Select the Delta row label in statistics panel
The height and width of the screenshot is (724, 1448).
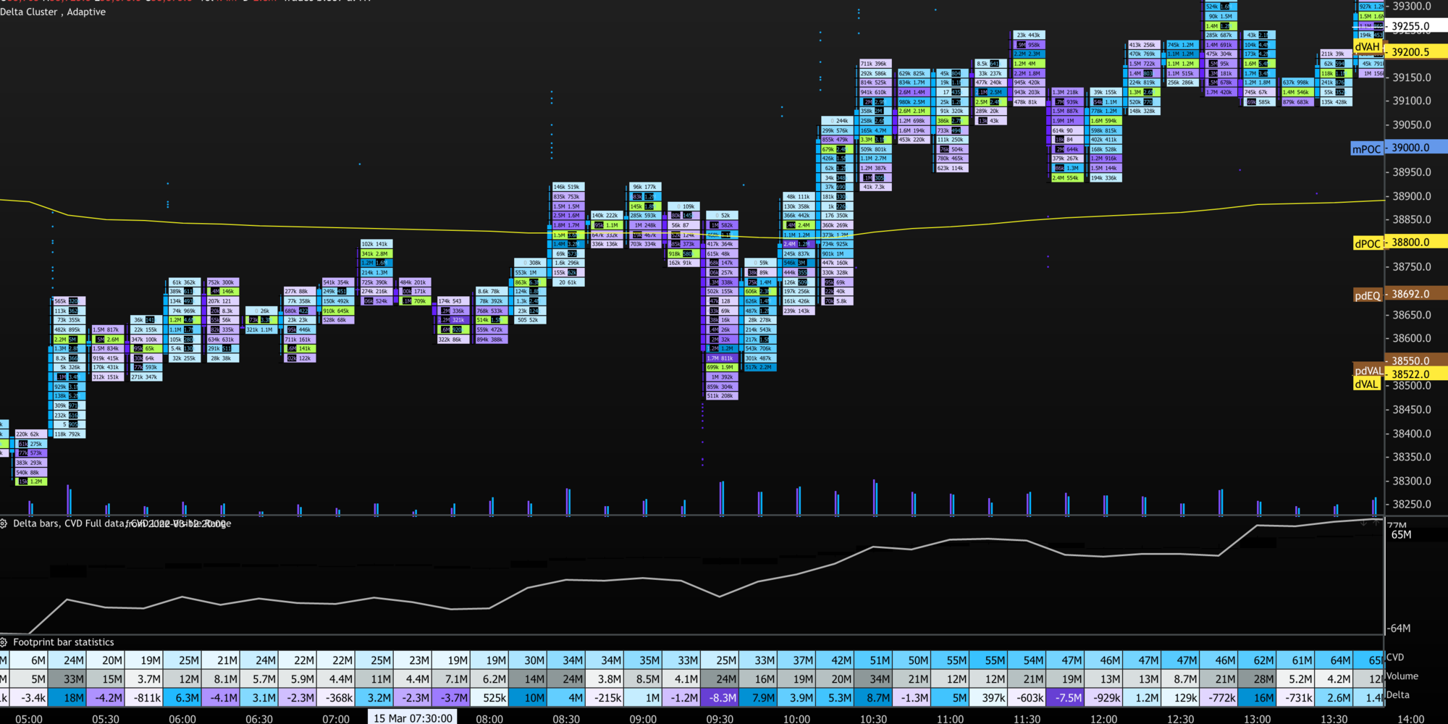click(x=1399, y=696)
